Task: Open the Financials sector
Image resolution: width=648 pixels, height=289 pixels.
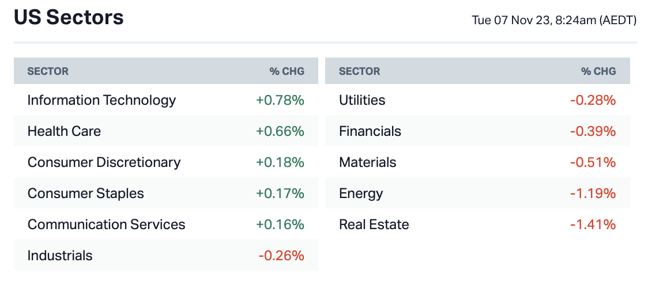Action: [x=370, y=131]
